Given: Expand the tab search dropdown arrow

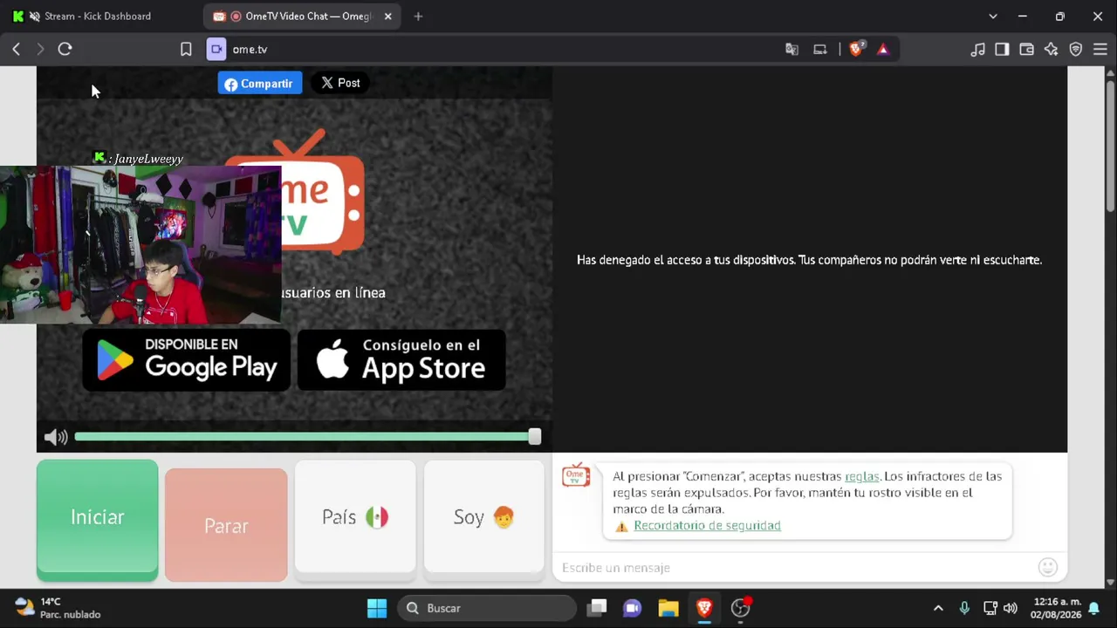Looking at the screenshot, I should (993, 17).
